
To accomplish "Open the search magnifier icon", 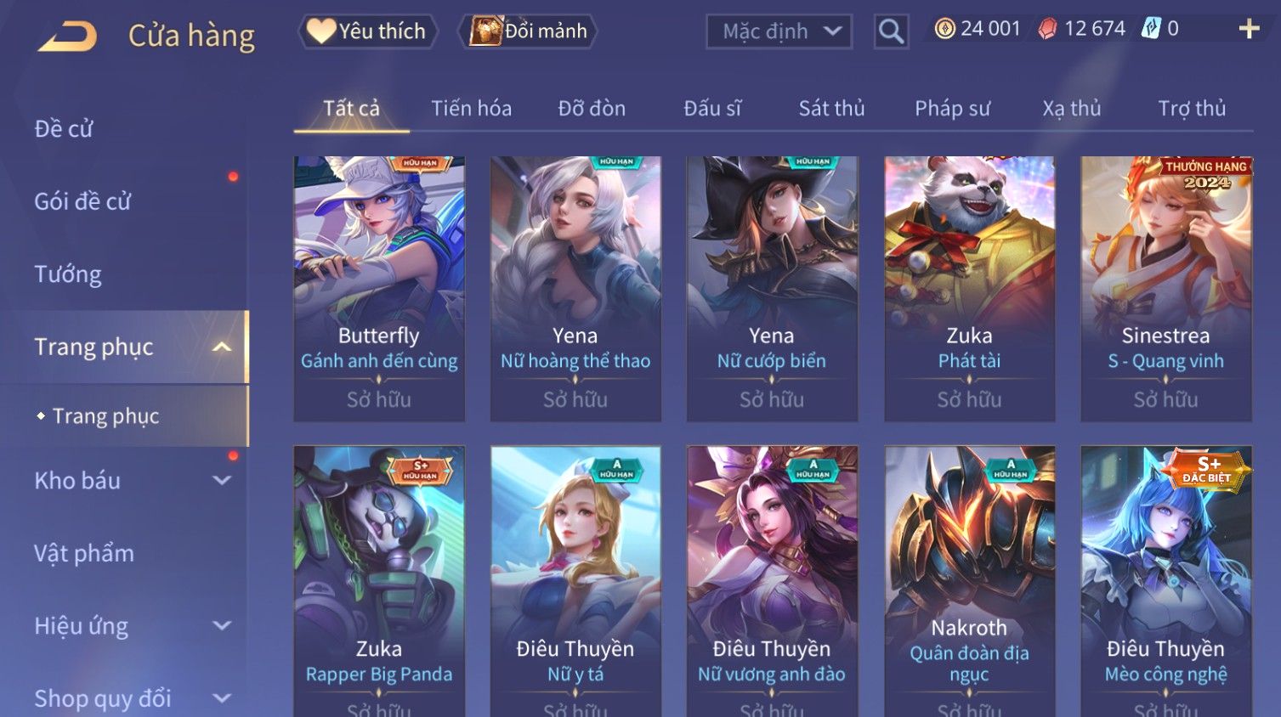I will point(891,31).
